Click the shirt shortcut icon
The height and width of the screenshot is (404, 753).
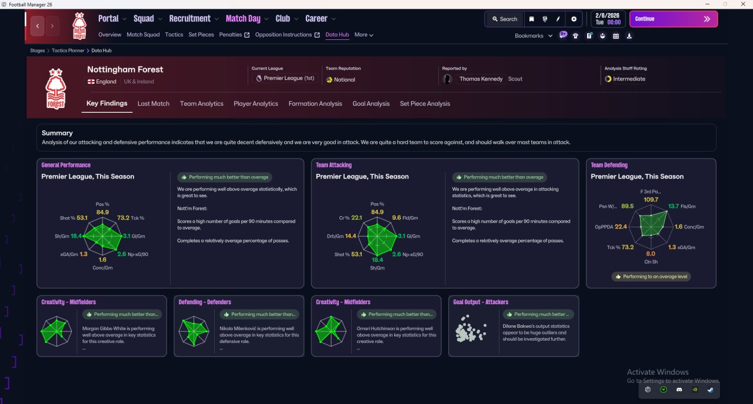click(575, 36)
